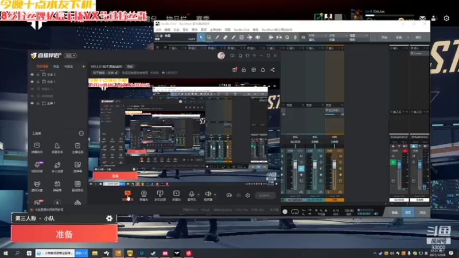Click the orange channel strip fader
Viewport: 459px width, 258px height.
pos(334,165)
